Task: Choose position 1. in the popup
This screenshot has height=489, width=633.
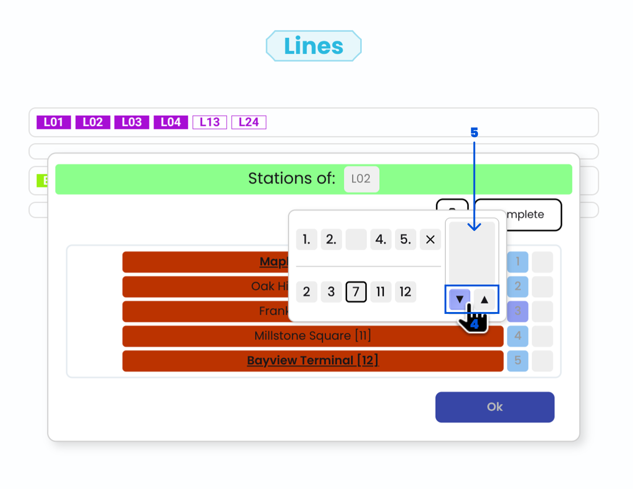Action: [306, 240]
